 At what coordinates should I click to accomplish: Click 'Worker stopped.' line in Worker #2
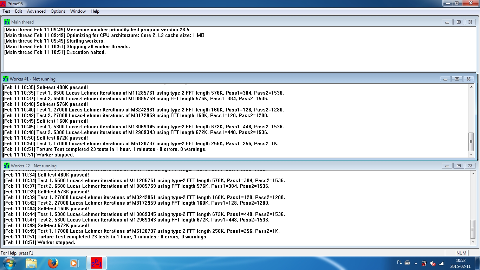pyautogui.click(x=40, y=243)
